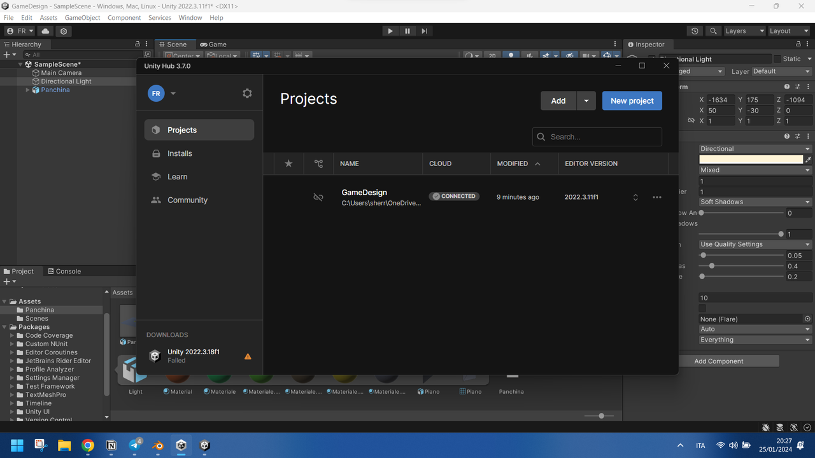Open Undo History in the editor toolbar
The image size is (815, 458).
coord(695,31)
